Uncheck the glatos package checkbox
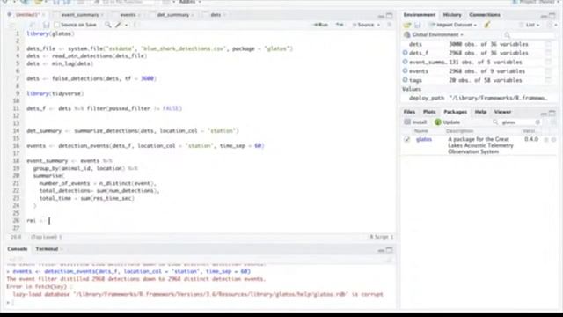Viewport: 563px width, 317px height. (406, 139)
